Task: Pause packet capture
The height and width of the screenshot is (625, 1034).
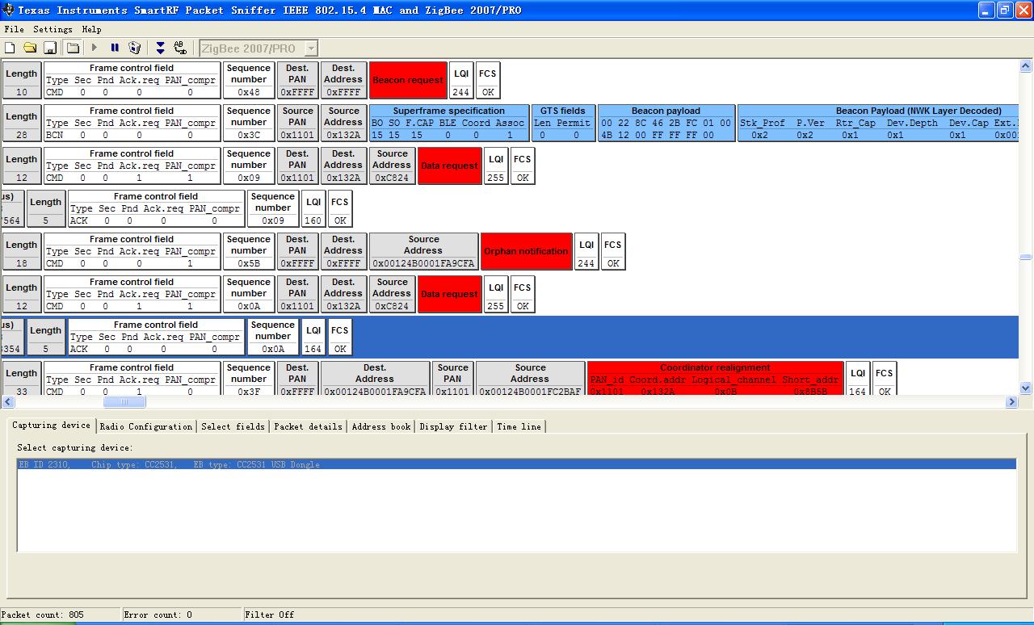Action: click(115, 48)
